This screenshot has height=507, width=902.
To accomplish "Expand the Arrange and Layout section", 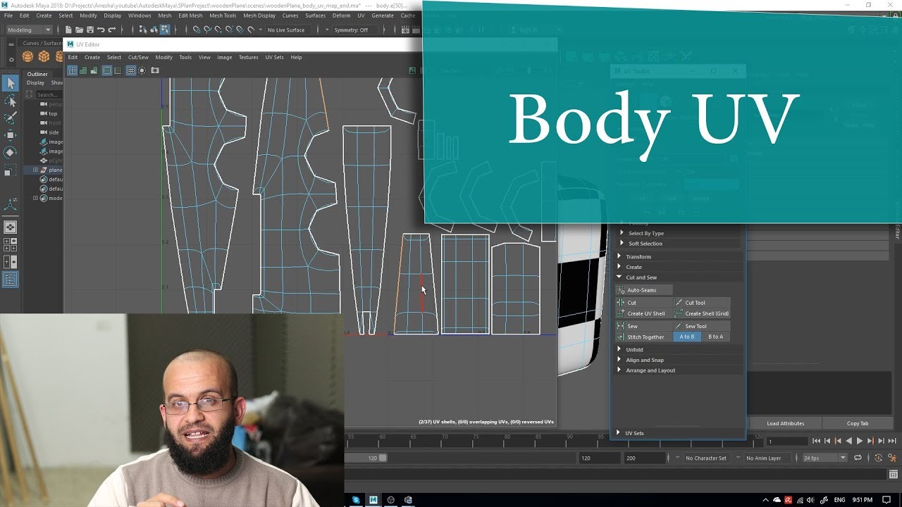I will (679, 370).
